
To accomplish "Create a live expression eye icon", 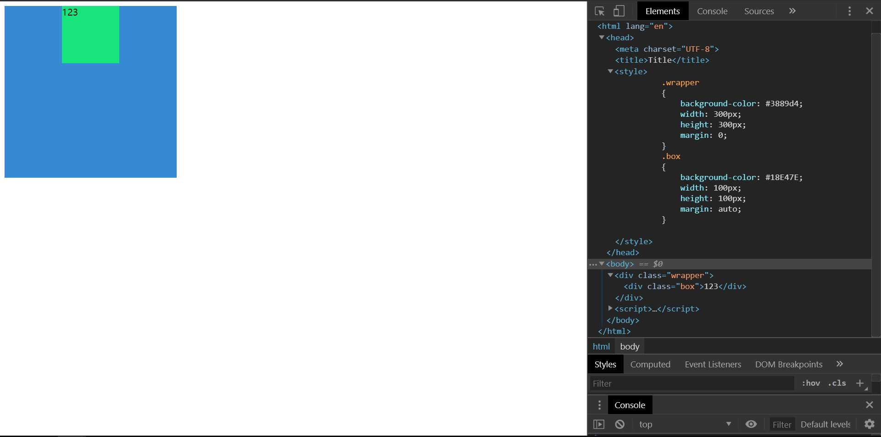I will click(x=751, y=424).
